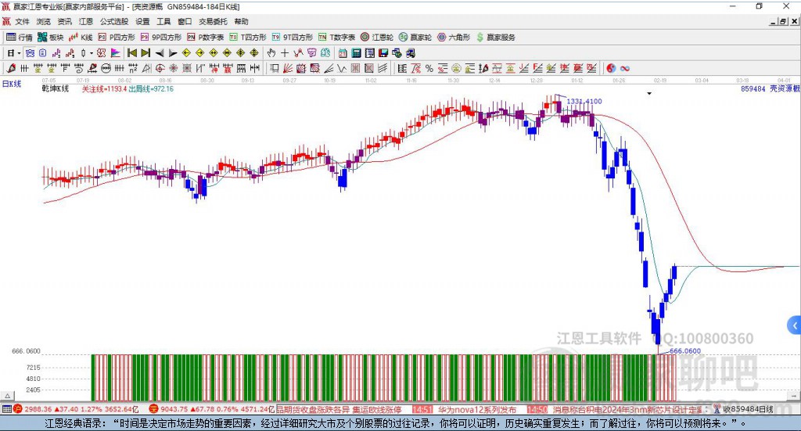Image resolution: width=801 pixels, height=431 pixels.
Task: Select the percent symbol tool
Action: (429, 68)
